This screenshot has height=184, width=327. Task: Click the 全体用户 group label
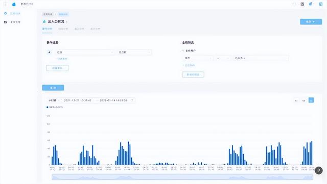[191, 50]
